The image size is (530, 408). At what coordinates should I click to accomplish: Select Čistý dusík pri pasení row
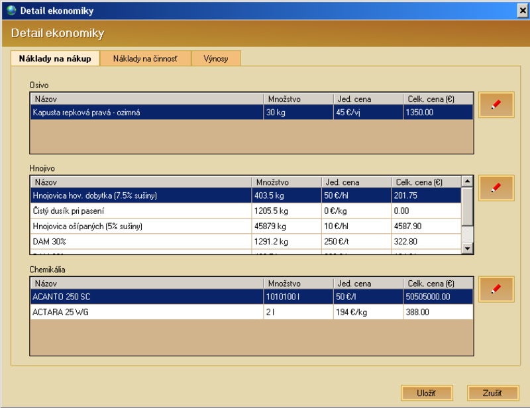pos(246,211)
